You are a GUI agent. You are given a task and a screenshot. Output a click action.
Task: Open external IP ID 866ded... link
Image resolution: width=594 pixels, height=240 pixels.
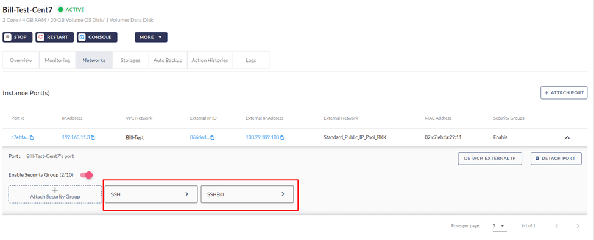coord(199,137)
